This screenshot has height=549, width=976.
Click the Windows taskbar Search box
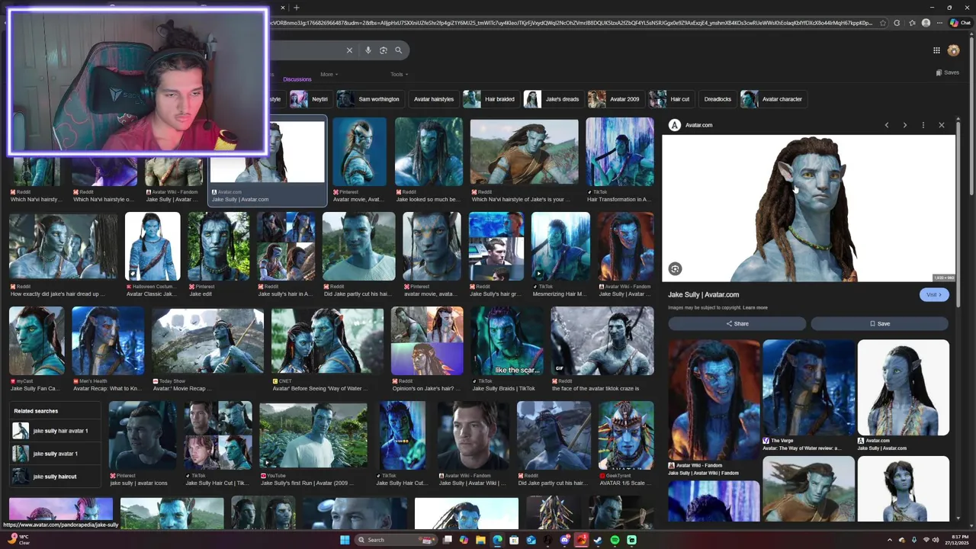396,540
